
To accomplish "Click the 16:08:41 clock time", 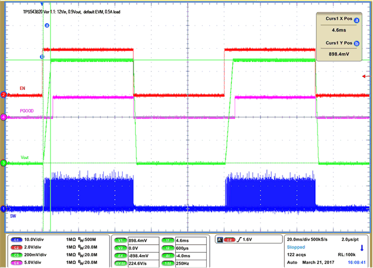I will pos(356,262).
